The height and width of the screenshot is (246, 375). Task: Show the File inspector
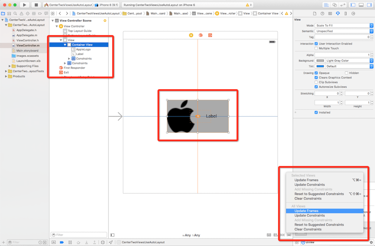315,14
